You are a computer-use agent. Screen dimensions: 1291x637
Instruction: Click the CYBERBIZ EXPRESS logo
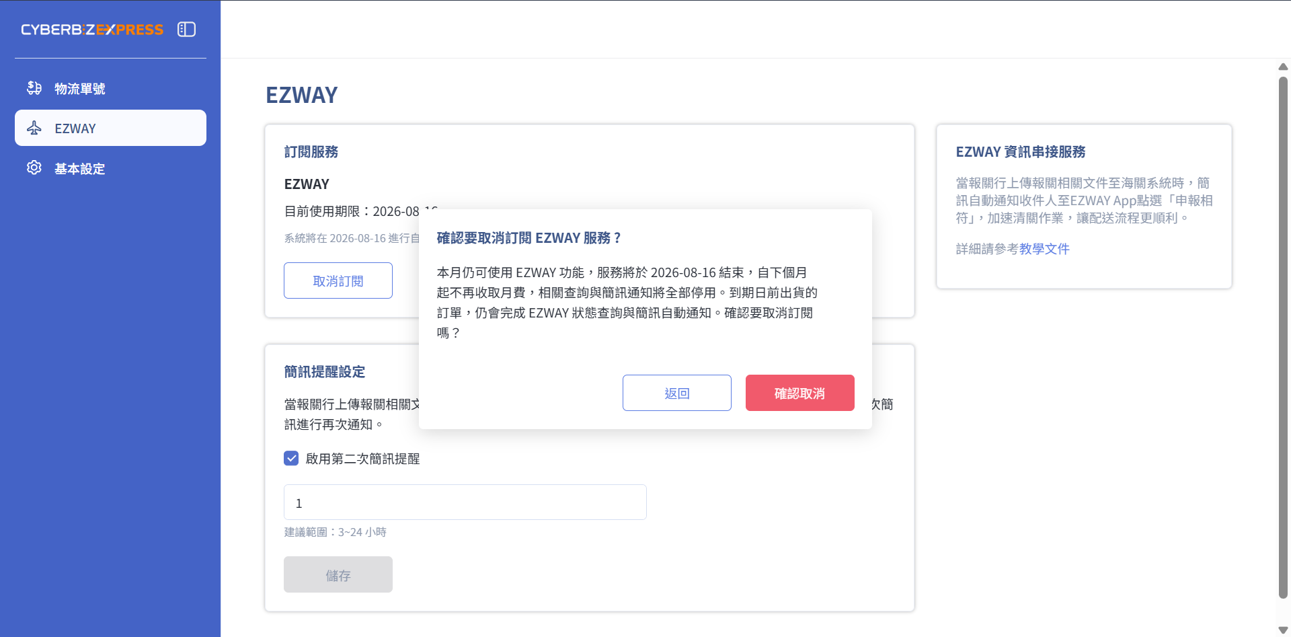[x=92, y=30]
